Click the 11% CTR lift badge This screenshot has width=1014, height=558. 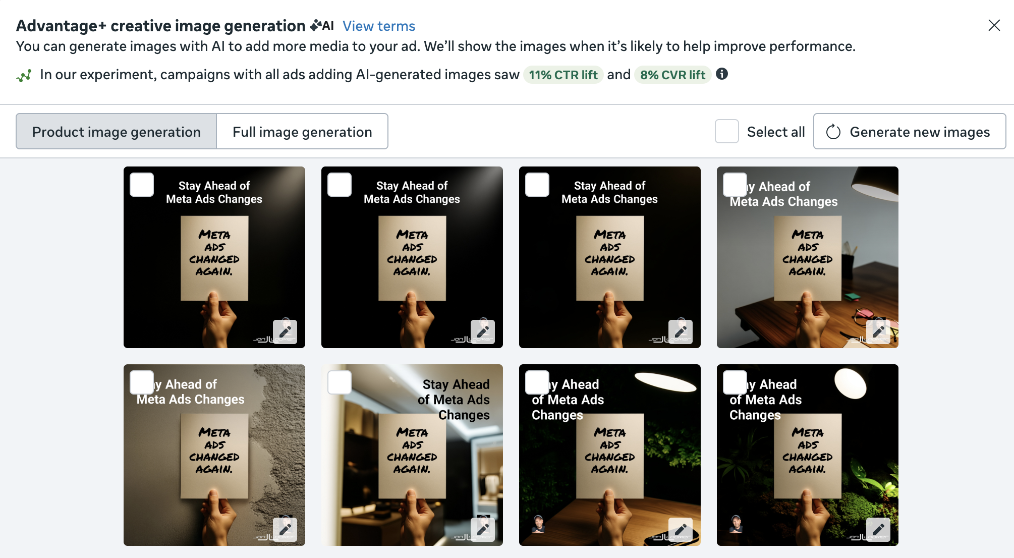pos(563,75)
